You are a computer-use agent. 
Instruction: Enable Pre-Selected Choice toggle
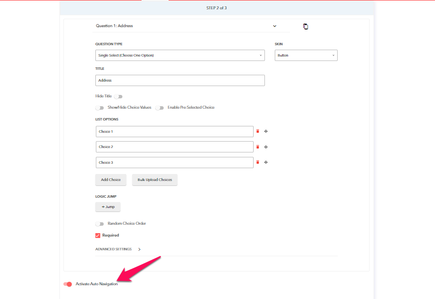click(161, 107)
